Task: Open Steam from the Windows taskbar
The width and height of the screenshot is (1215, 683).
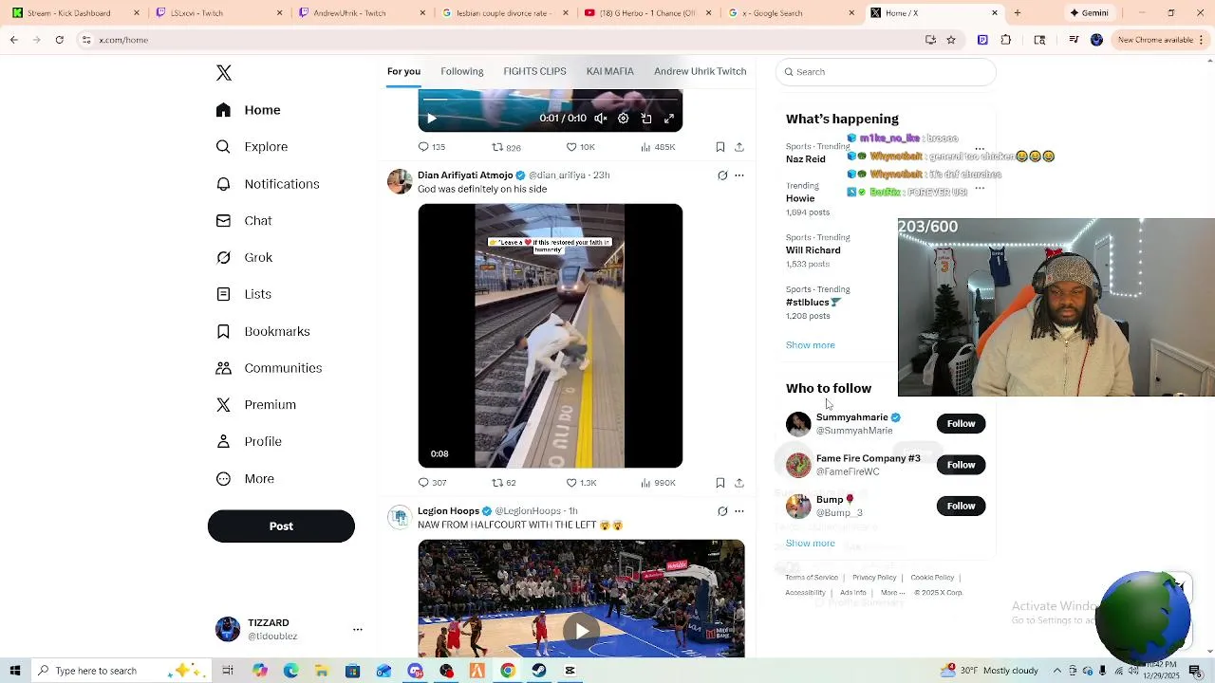Action: click(x=539, y=671)
